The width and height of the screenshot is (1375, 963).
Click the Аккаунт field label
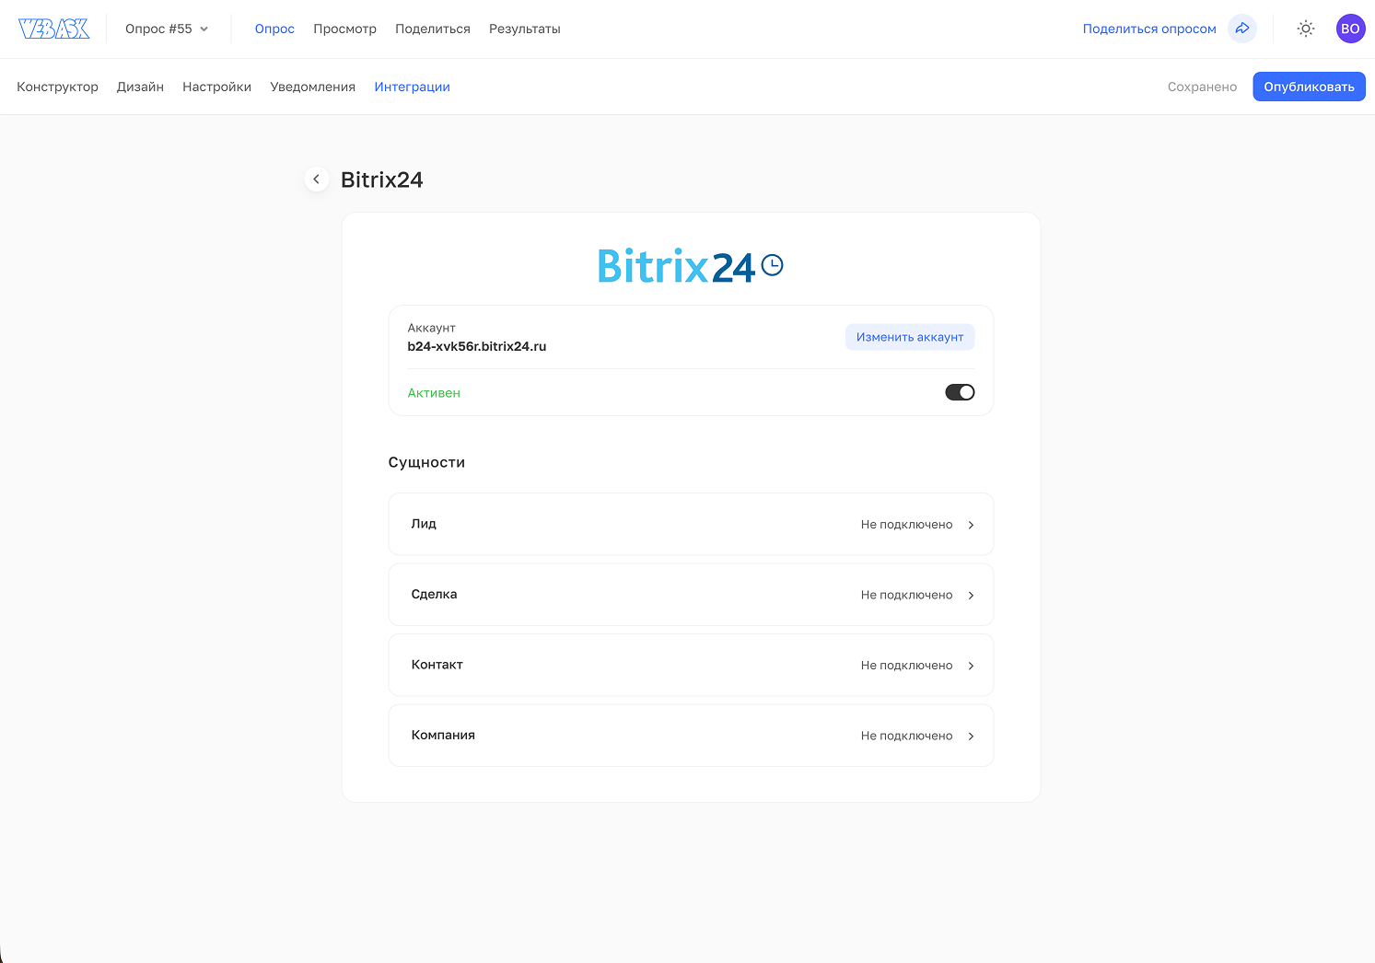click(431, 328)
